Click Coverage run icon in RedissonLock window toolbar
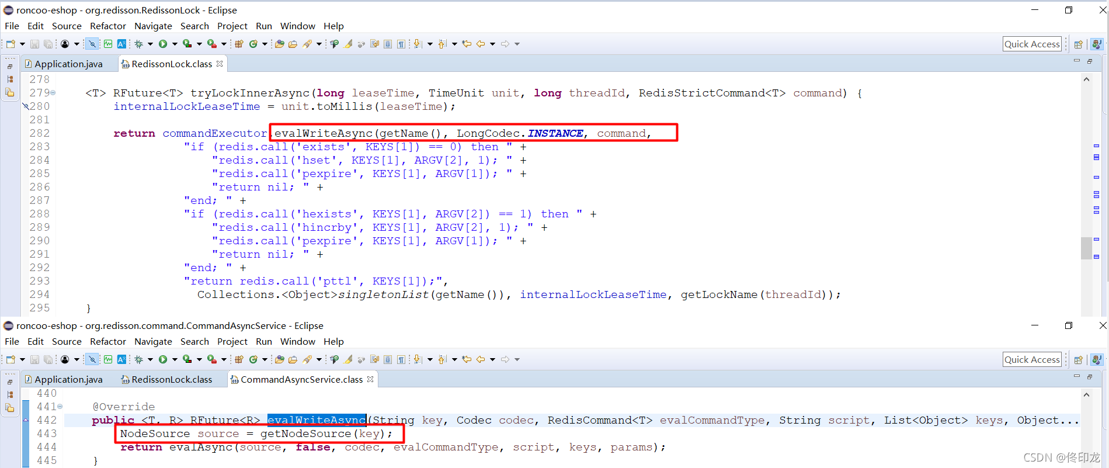This screenshot has height=468, width=1109. (187, 44)
